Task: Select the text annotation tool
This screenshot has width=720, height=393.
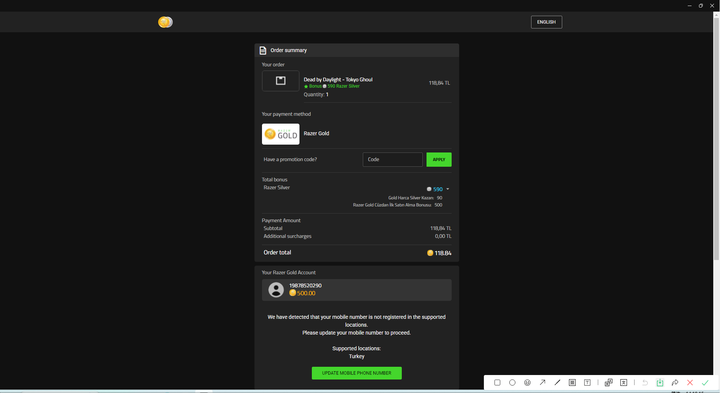Action: pyautogui.click(x=587, y=383)
